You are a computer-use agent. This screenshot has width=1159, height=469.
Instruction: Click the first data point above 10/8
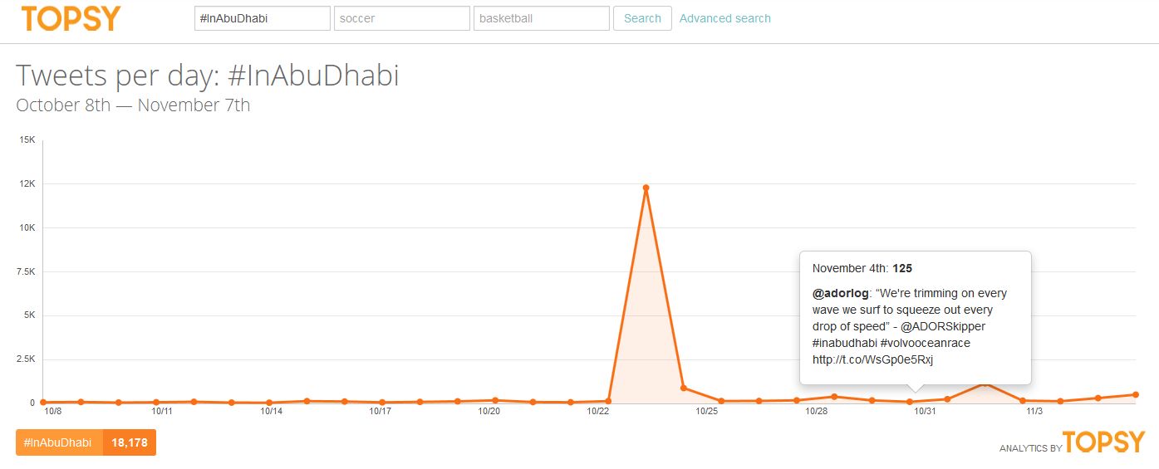[x=43, y=402]
